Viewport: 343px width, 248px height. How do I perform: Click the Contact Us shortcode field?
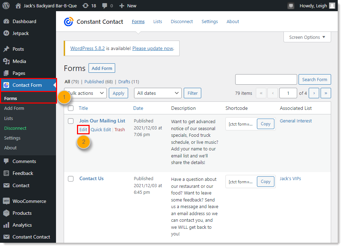241,182
